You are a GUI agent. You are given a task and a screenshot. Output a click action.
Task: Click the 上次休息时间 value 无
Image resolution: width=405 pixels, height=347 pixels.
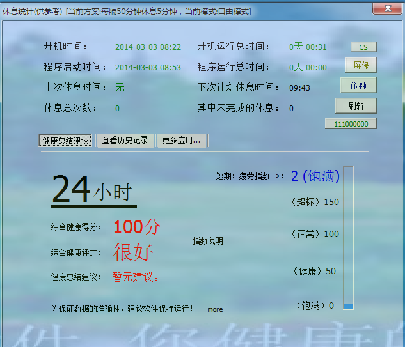(x=120, y=88)
